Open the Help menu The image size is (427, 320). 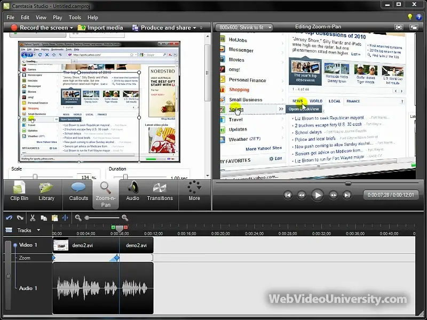pyautogui.click(x=92, y=18)
